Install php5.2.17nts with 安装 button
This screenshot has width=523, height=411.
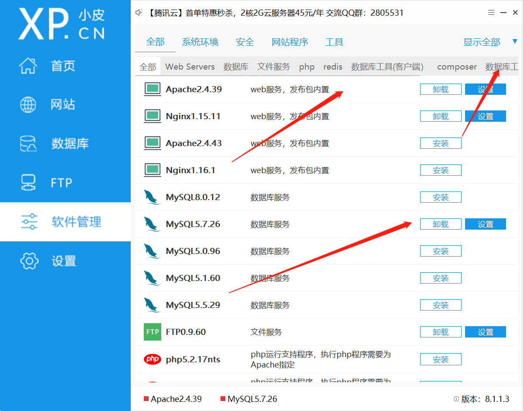[441, 359]
